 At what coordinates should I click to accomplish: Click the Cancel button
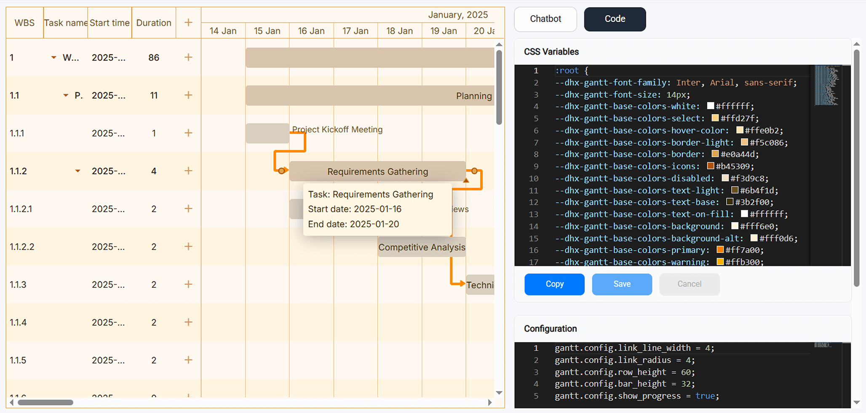pos(689,284)
